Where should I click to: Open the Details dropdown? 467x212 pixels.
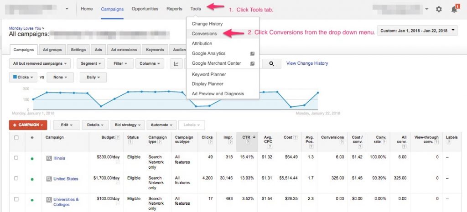[95, 125]
